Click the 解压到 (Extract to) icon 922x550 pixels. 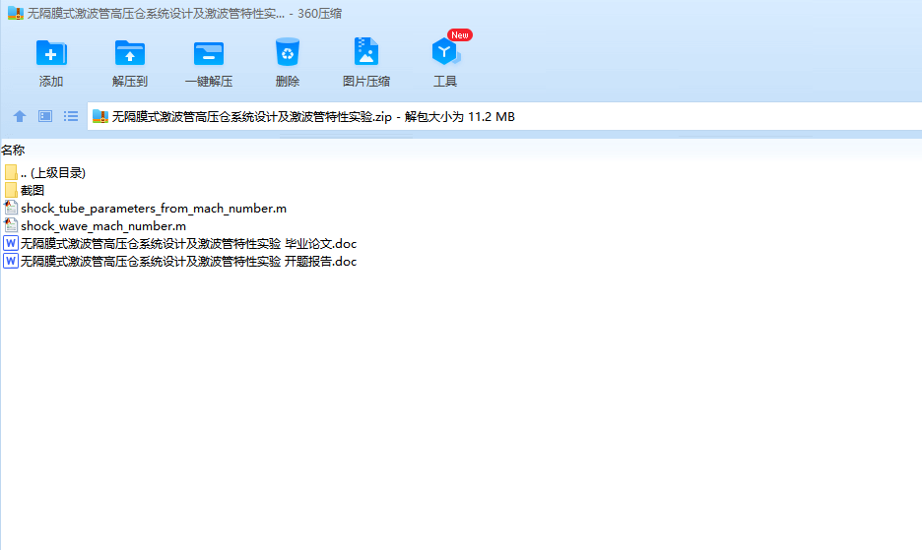point(130,53)
